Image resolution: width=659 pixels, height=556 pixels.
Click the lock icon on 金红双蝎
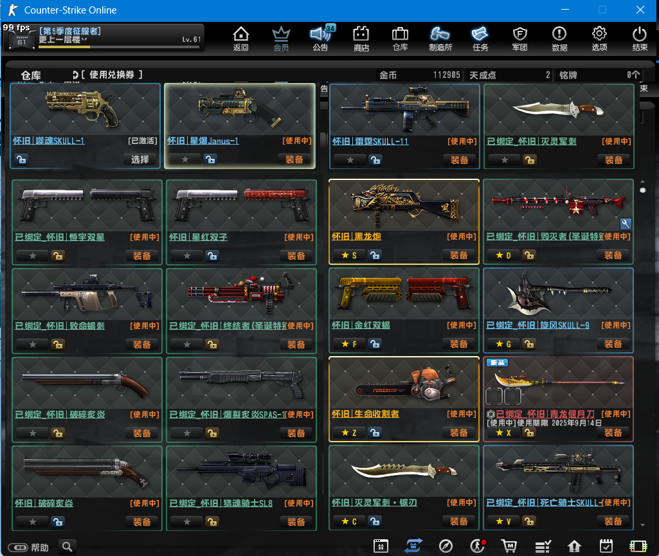[x=374, y=344]
